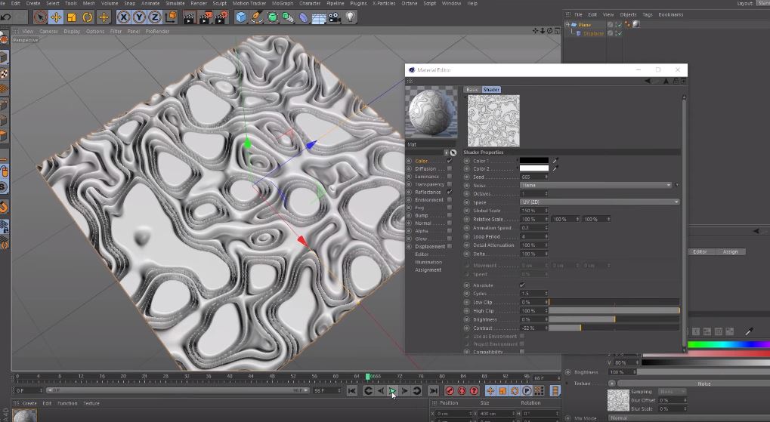Viewport: 770px width, 422px height.
Task: Uncheck the Absolute checkbox
Action: (522, 285)
